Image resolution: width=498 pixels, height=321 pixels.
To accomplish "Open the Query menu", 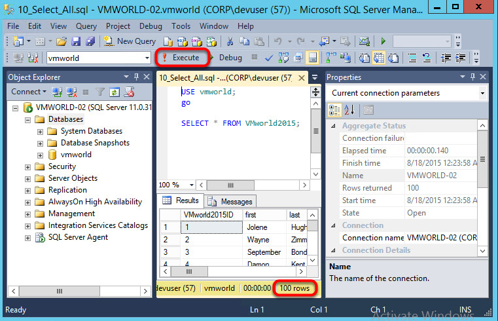I will click(x=86, y=26).
